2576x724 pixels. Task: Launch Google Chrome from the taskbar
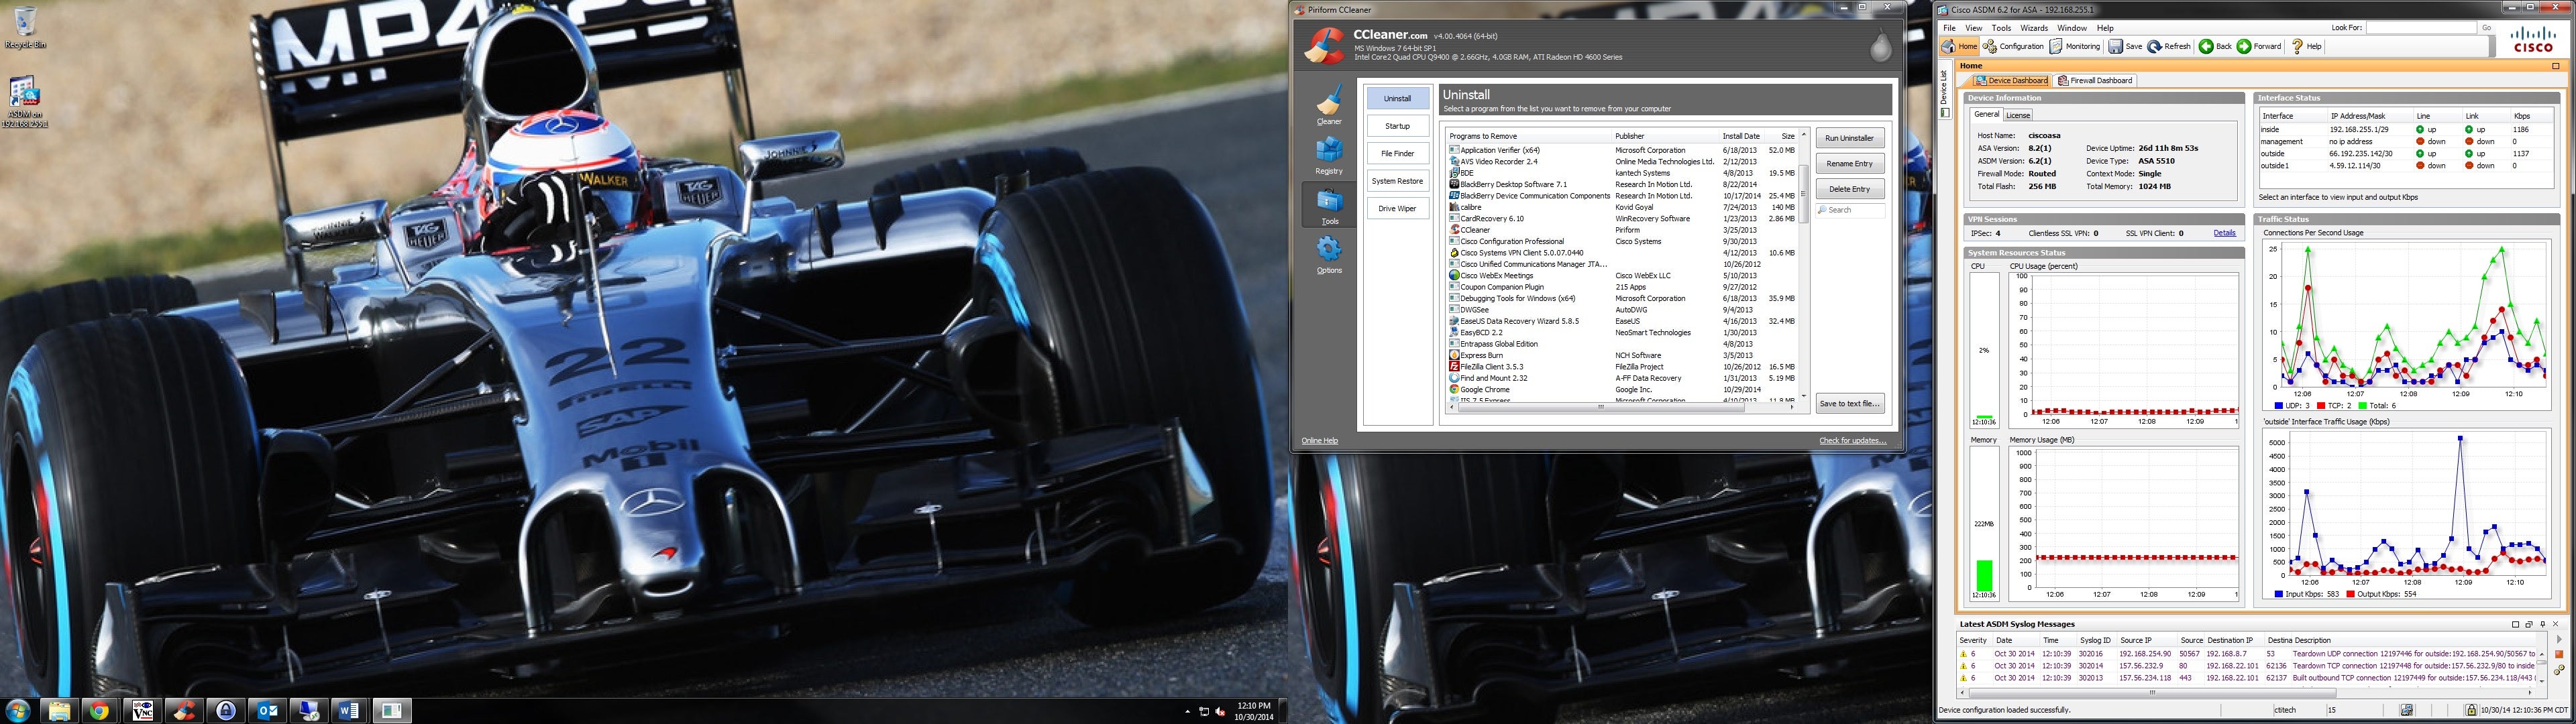point(99,711)
